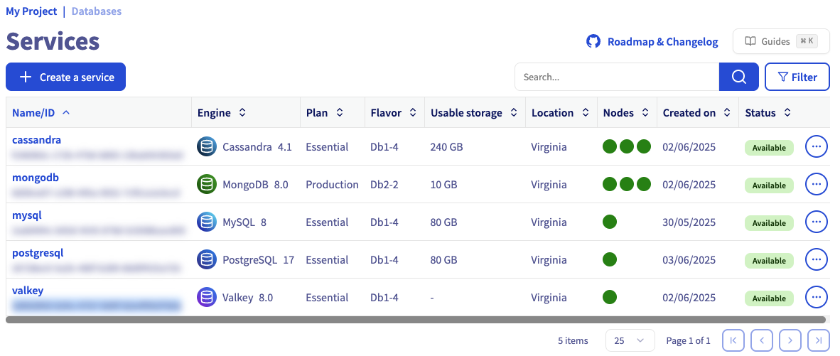Click the PostgreSQL engine icon
840x356 pixels.
coord(206,259)
